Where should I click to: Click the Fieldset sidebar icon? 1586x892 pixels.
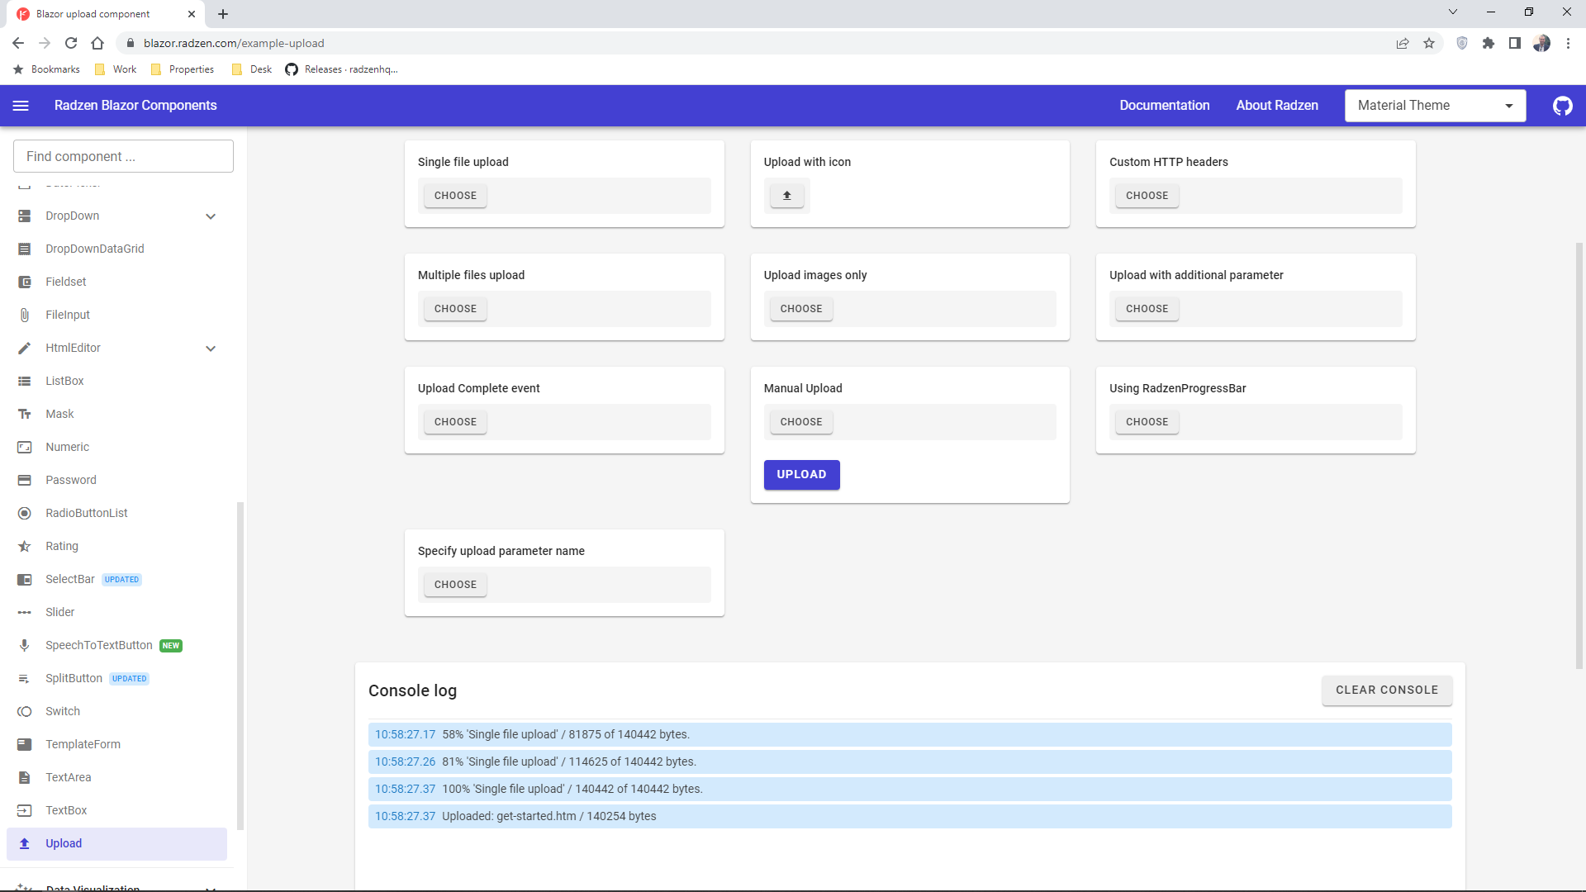25,282
